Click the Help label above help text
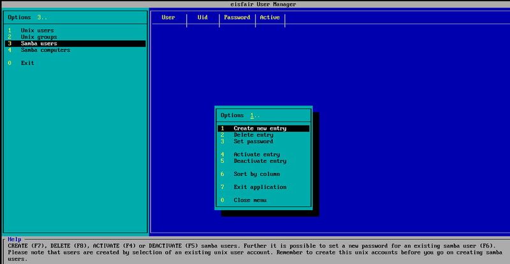The height and width of the screenshot is (264, 510). tap(14, 239)
